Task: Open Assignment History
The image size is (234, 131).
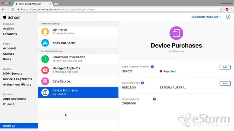Action: tap(17, 84)
